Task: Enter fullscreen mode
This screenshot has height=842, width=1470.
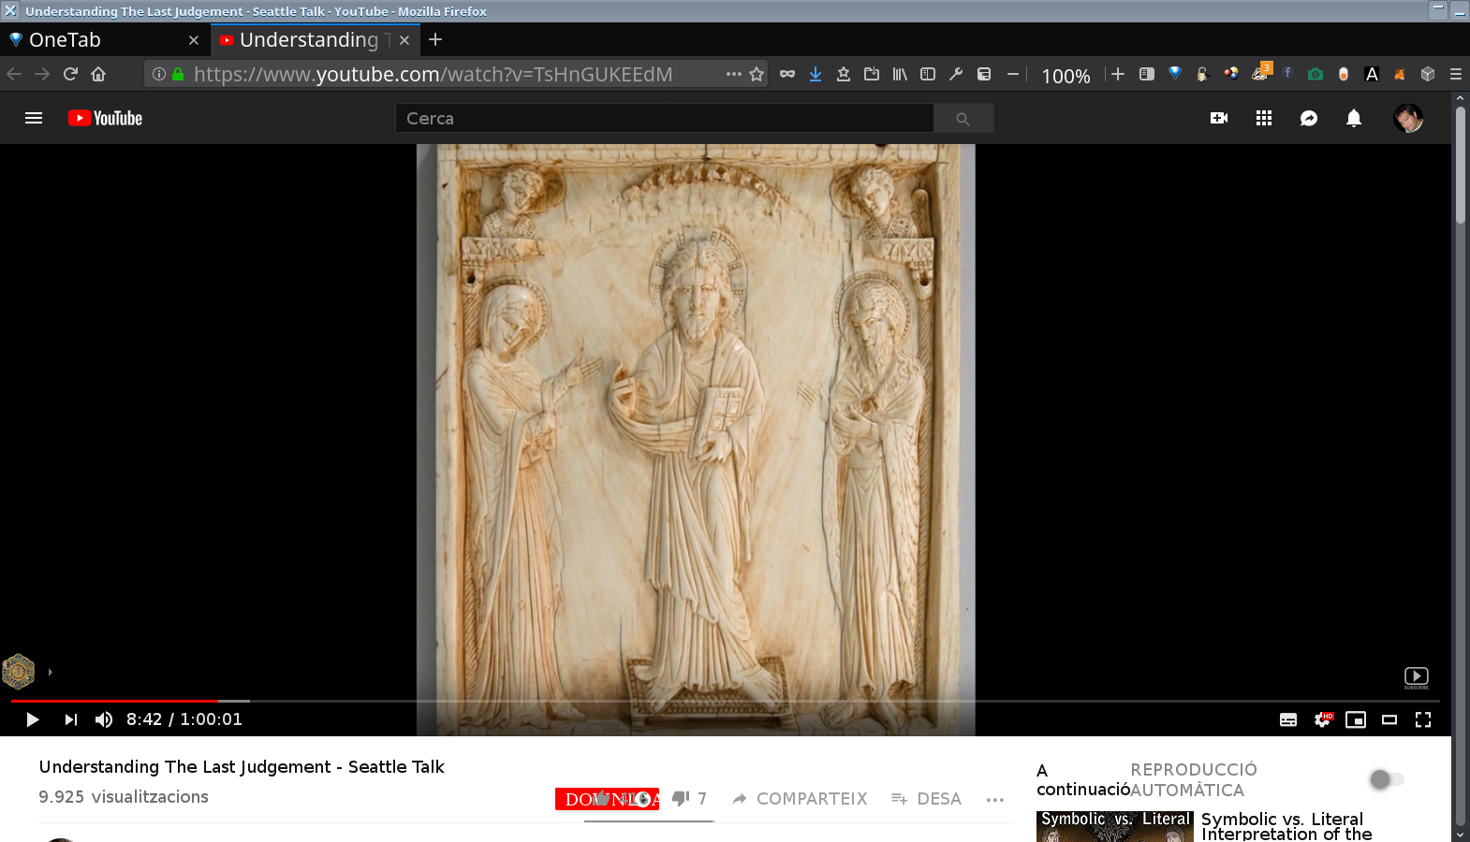Action: pyautogui.click(x=1423, y=719)
